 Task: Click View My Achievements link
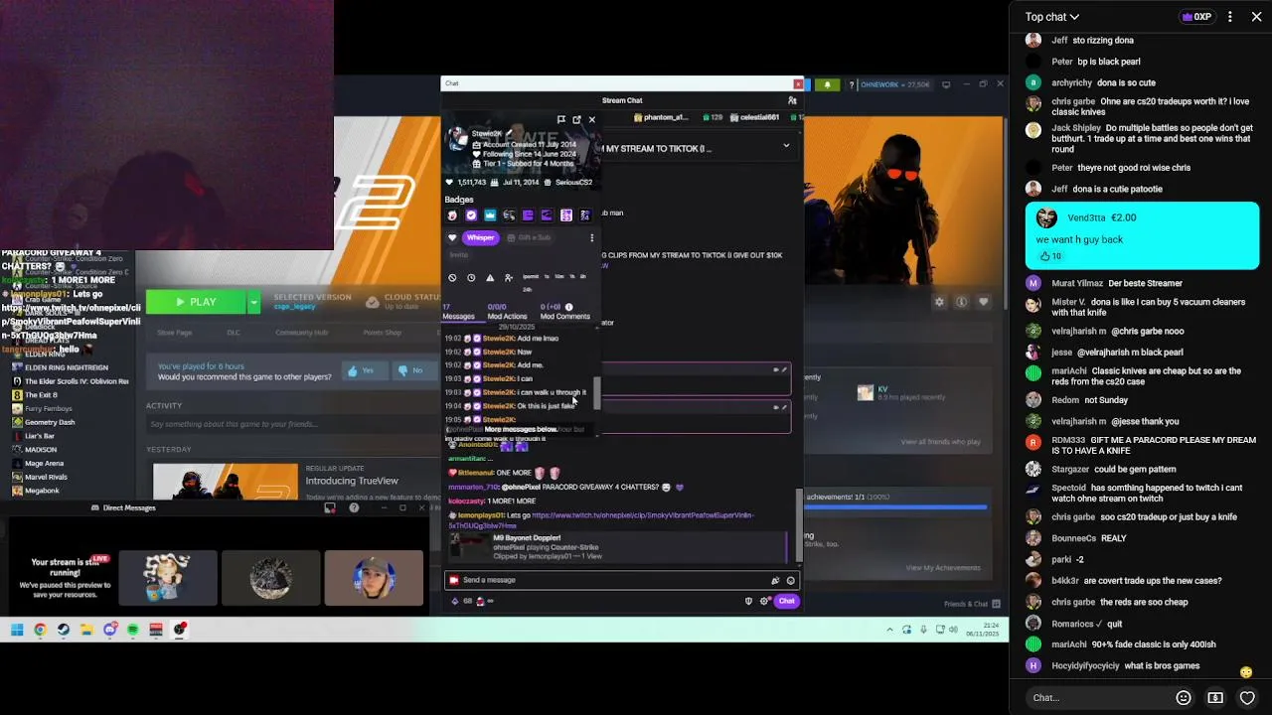943,568
